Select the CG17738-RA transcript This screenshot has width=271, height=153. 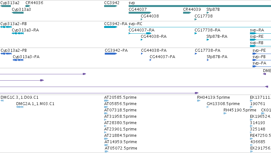coord(196,33)
